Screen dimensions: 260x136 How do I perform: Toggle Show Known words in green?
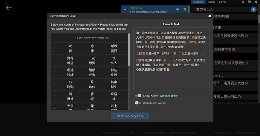(138, 95)
